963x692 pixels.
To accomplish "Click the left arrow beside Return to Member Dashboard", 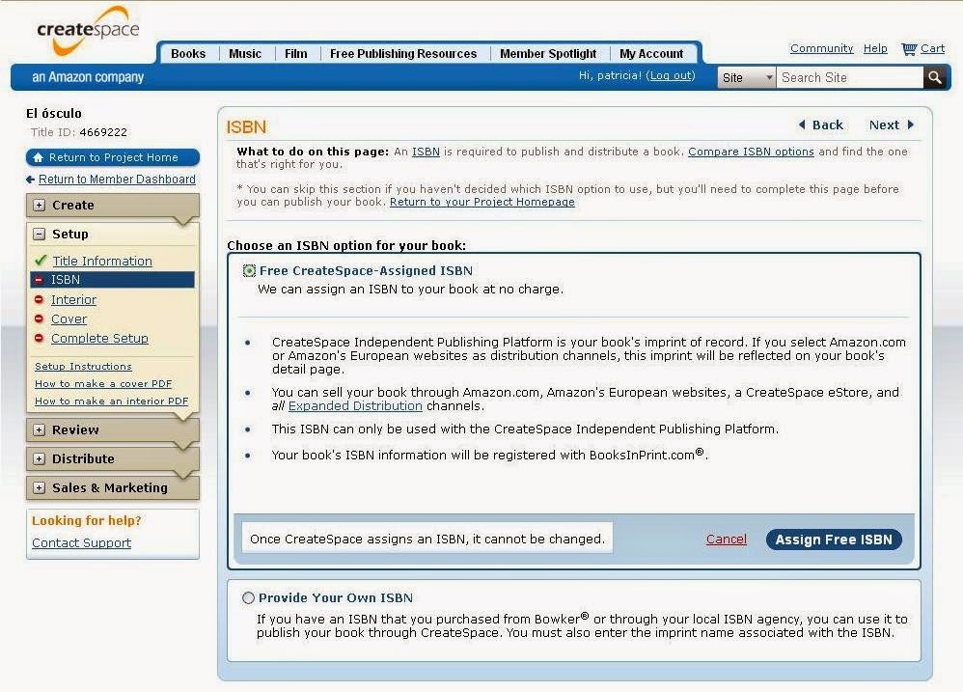I will coord(30,180).
